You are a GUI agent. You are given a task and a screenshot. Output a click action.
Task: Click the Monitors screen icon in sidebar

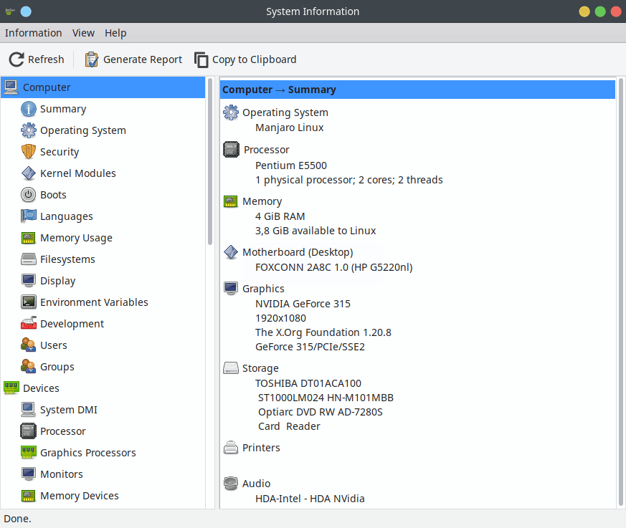(x=29, y=474)
